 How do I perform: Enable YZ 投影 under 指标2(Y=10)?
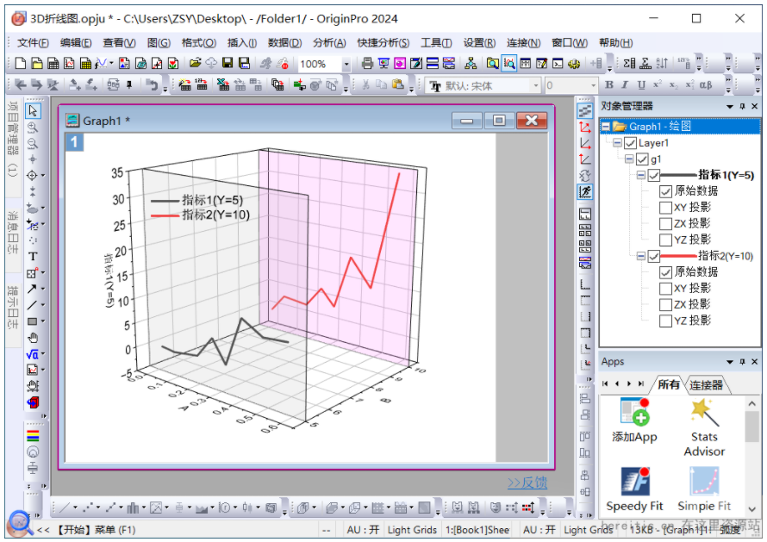tap(666, 321)
